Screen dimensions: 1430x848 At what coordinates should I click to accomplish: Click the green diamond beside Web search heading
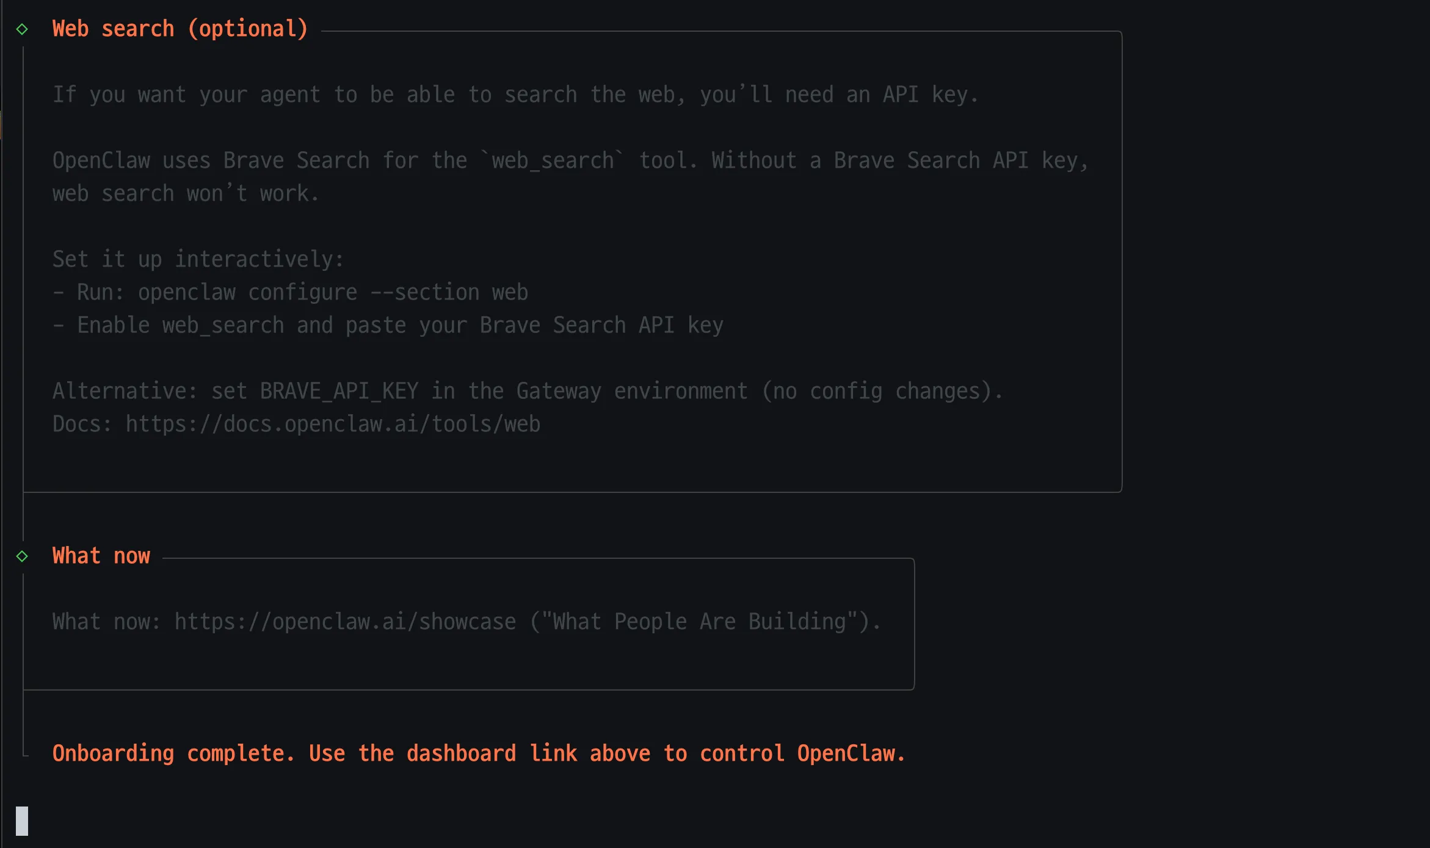(22, 29)
